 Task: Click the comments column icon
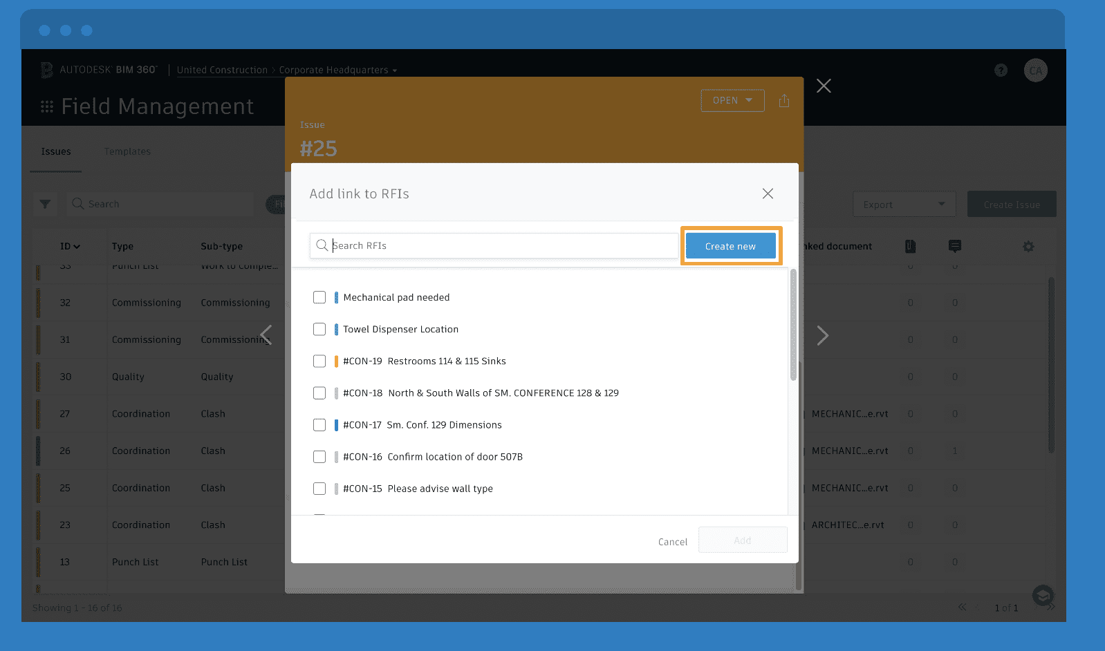[955, 246]
